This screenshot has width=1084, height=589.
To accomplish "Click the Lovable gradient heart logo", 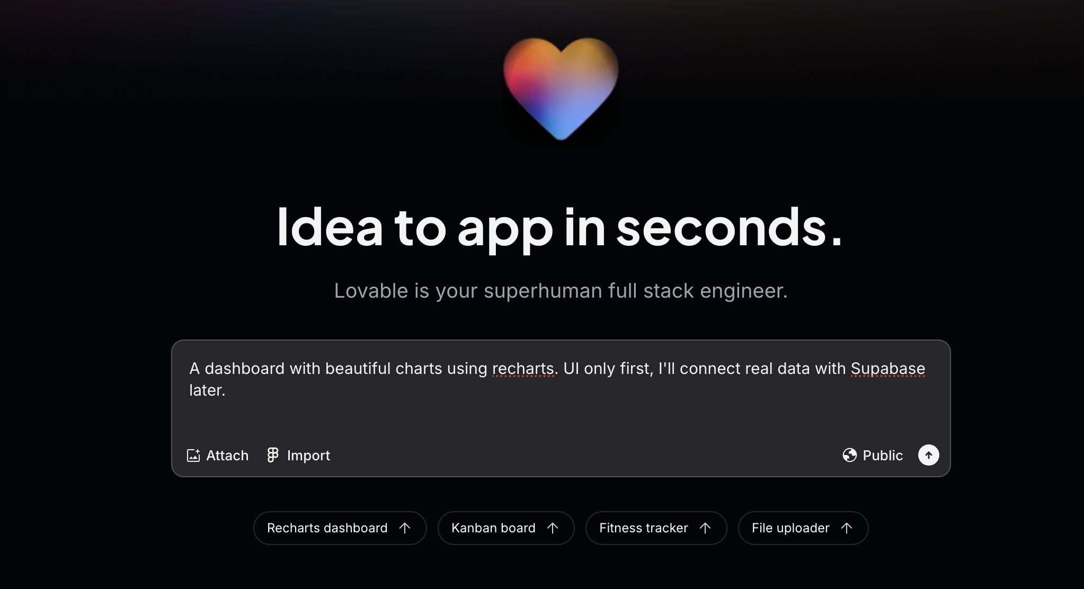I will tap(561, 88).
